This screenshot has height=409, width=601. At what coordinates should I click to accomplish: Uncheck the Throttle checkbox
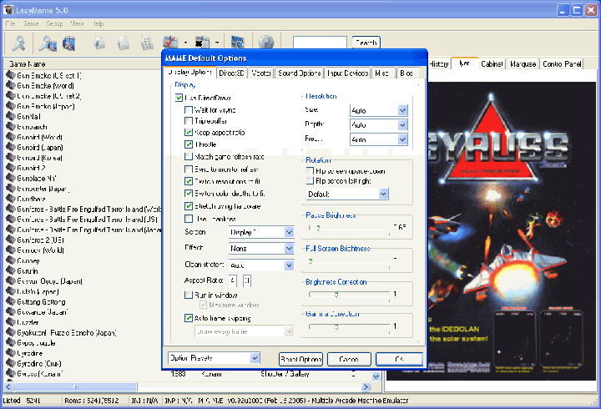(x=189, y=144)
